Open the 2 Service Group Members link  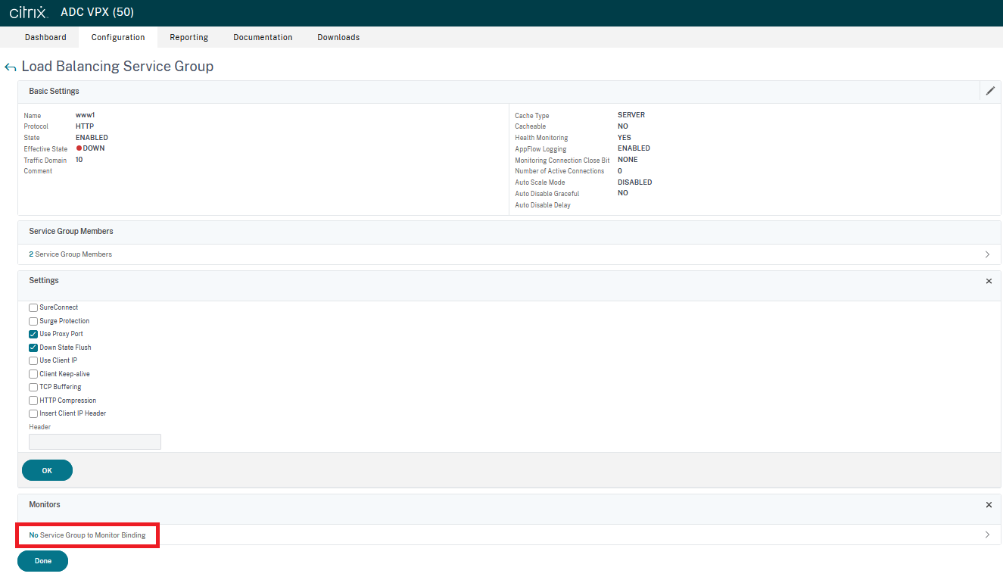[x=70, y=254]
